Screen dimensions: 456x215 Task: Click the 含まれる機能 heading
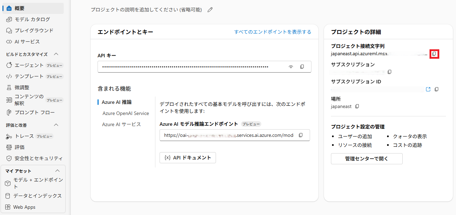(x=114, y=89)
